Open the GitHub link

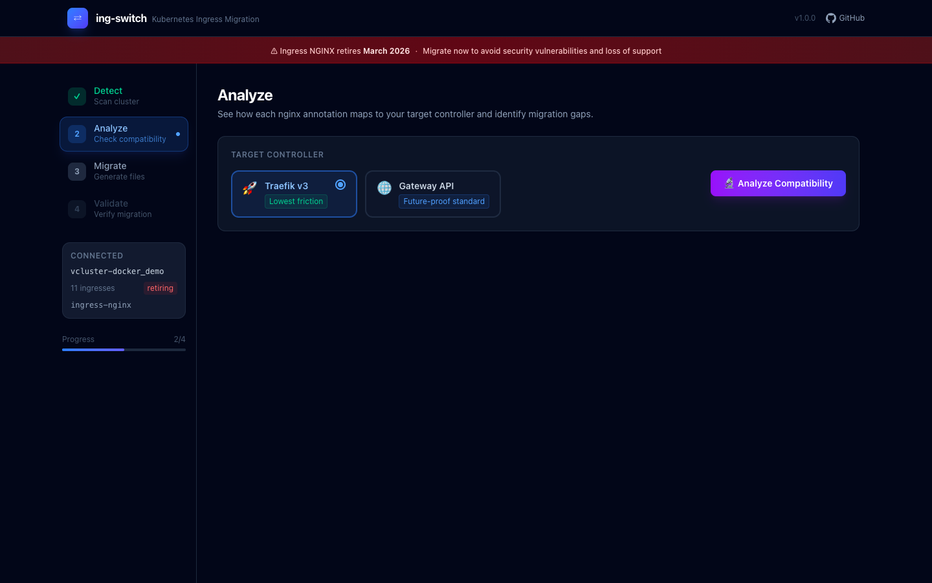point(845,18)
